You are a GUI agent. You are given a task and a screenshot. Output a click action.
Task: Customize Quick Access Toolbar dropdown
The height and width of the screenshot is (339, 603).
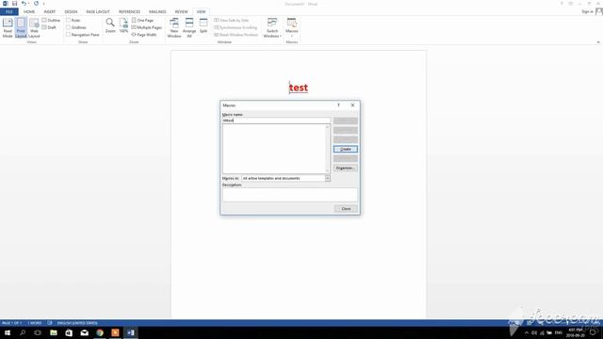(43, 4)
